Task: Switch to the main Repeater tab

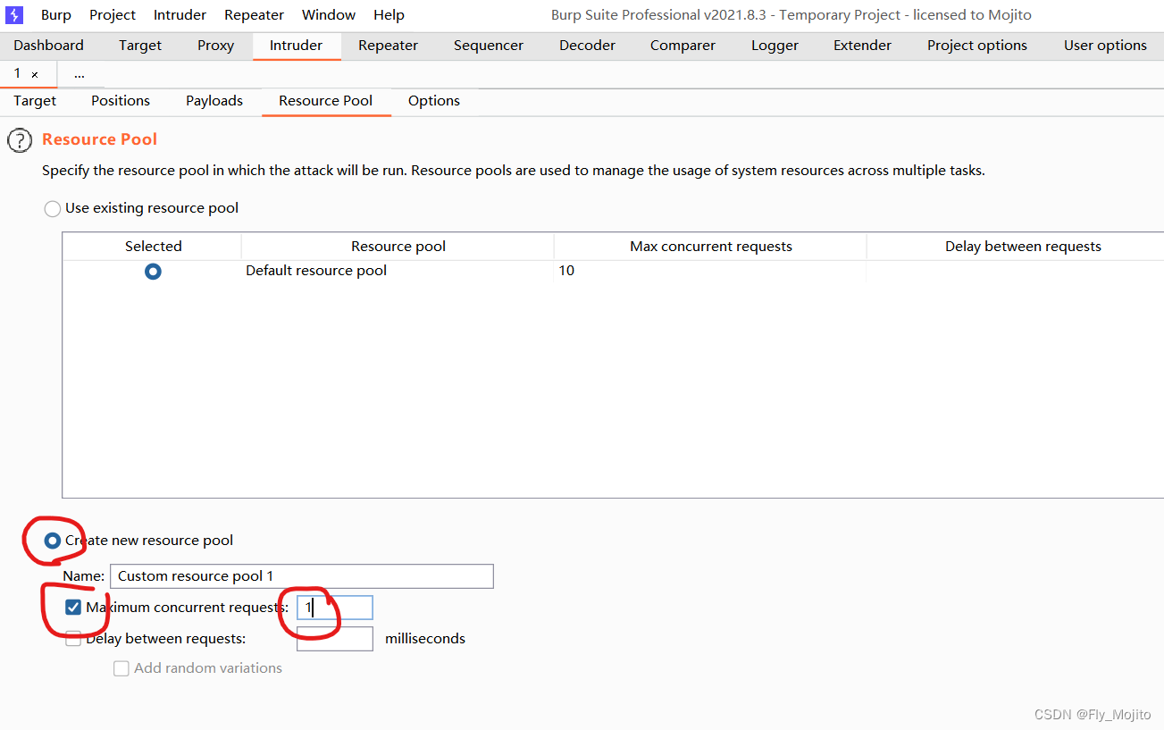Action: point(389,46)
